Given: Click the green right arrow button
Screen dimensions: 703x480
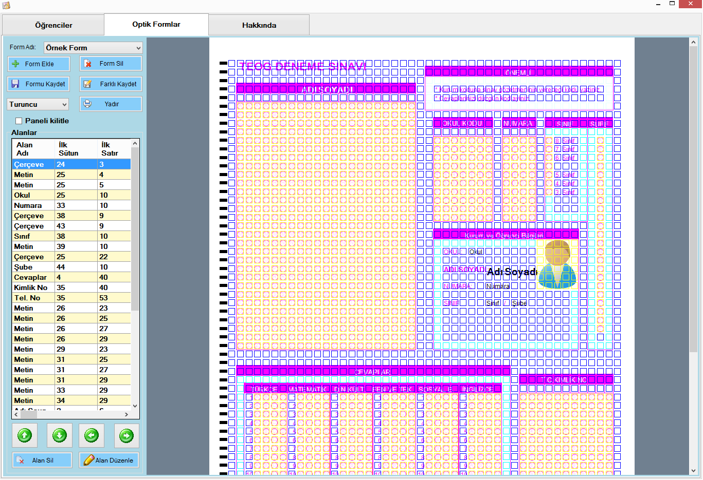Looking at the screenshot, I should [127, 436].
